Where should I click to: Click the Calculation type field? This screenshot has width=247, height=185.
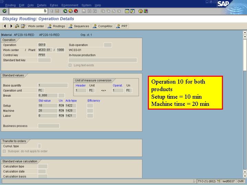[x=43, y=166]
